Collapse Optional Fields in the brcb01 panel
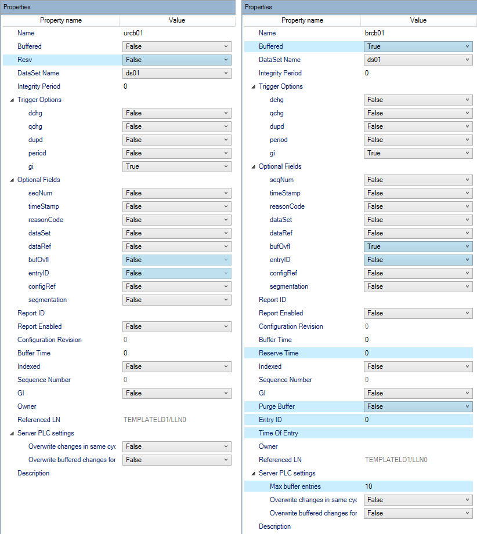Viewport: 477px width, 534px height. 254,166
